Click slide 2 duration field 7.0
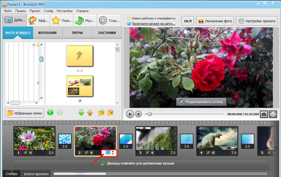This screenshot has height=177, width=281. click(108, 153)
